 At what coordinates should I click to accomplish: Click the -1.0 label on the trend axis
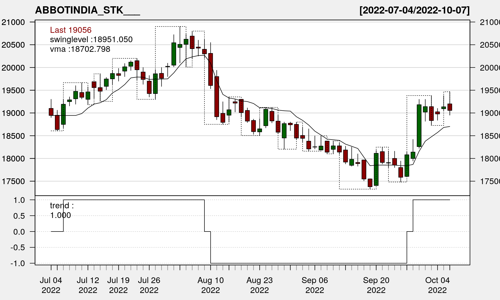pyautogui.click(x=18, y=263)
